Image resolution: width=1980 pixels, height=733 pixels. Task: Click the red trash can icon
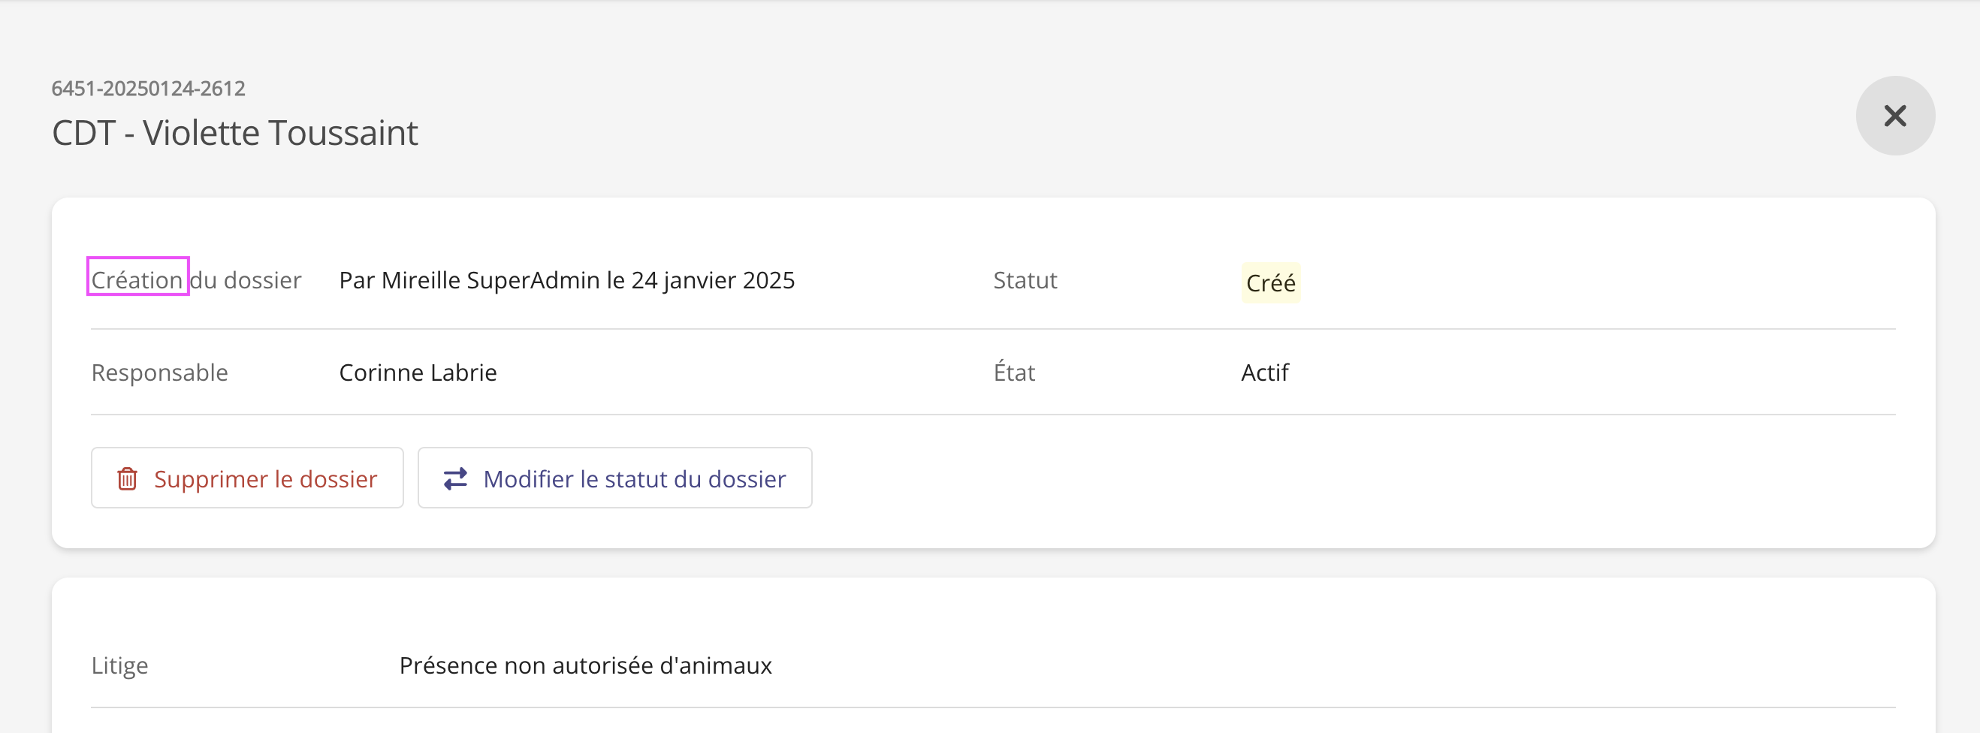pyautogui.click(x=127, y=478)
